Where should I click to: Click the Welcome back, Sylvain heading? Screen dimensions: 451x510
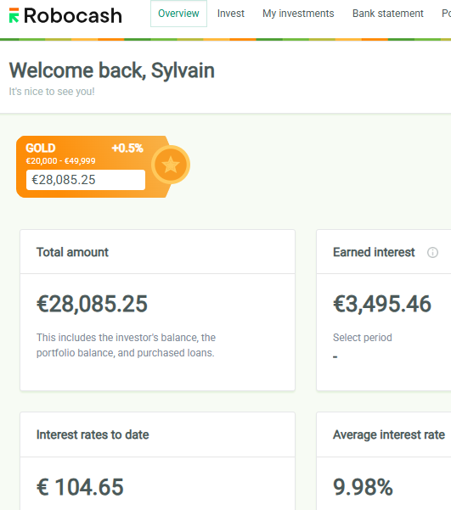click(112, 70)
